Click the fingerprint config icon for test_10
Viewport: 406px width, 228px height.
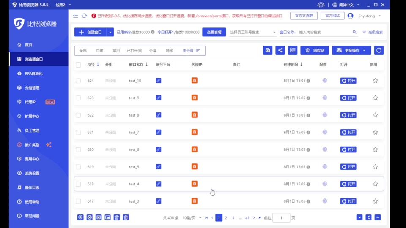click(325, 80)
